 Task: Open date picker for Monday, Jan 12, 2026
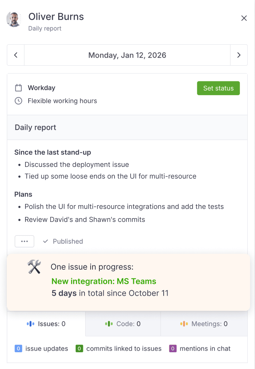pyautogui.click(x=127, y=55)
